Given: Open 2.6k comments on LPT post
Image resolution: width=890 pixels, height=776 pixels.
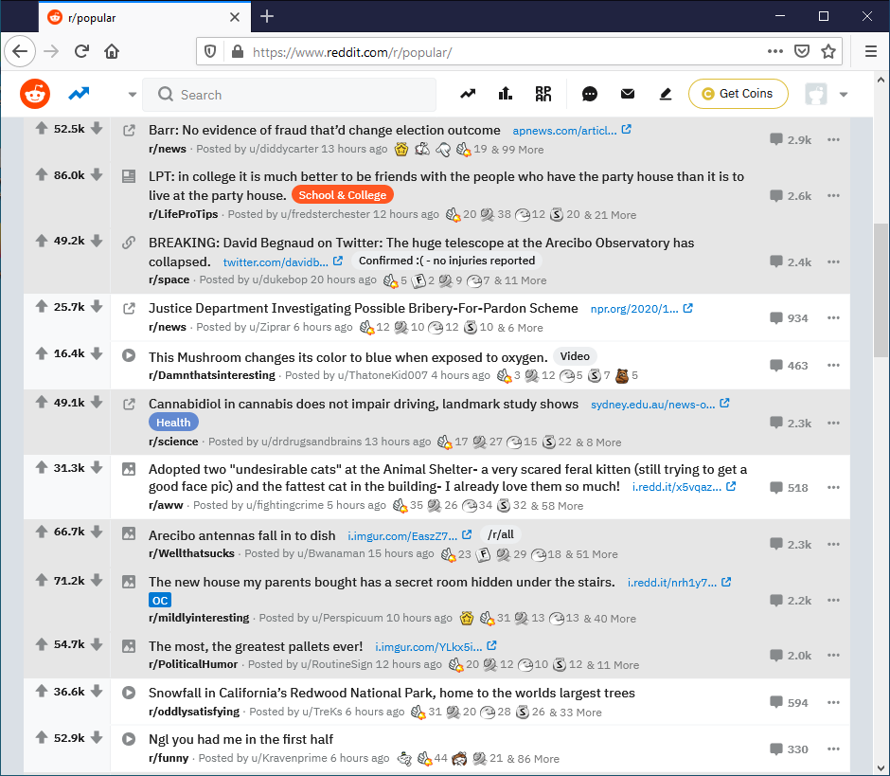Looking at the screenshot, I should click(790, 196).
